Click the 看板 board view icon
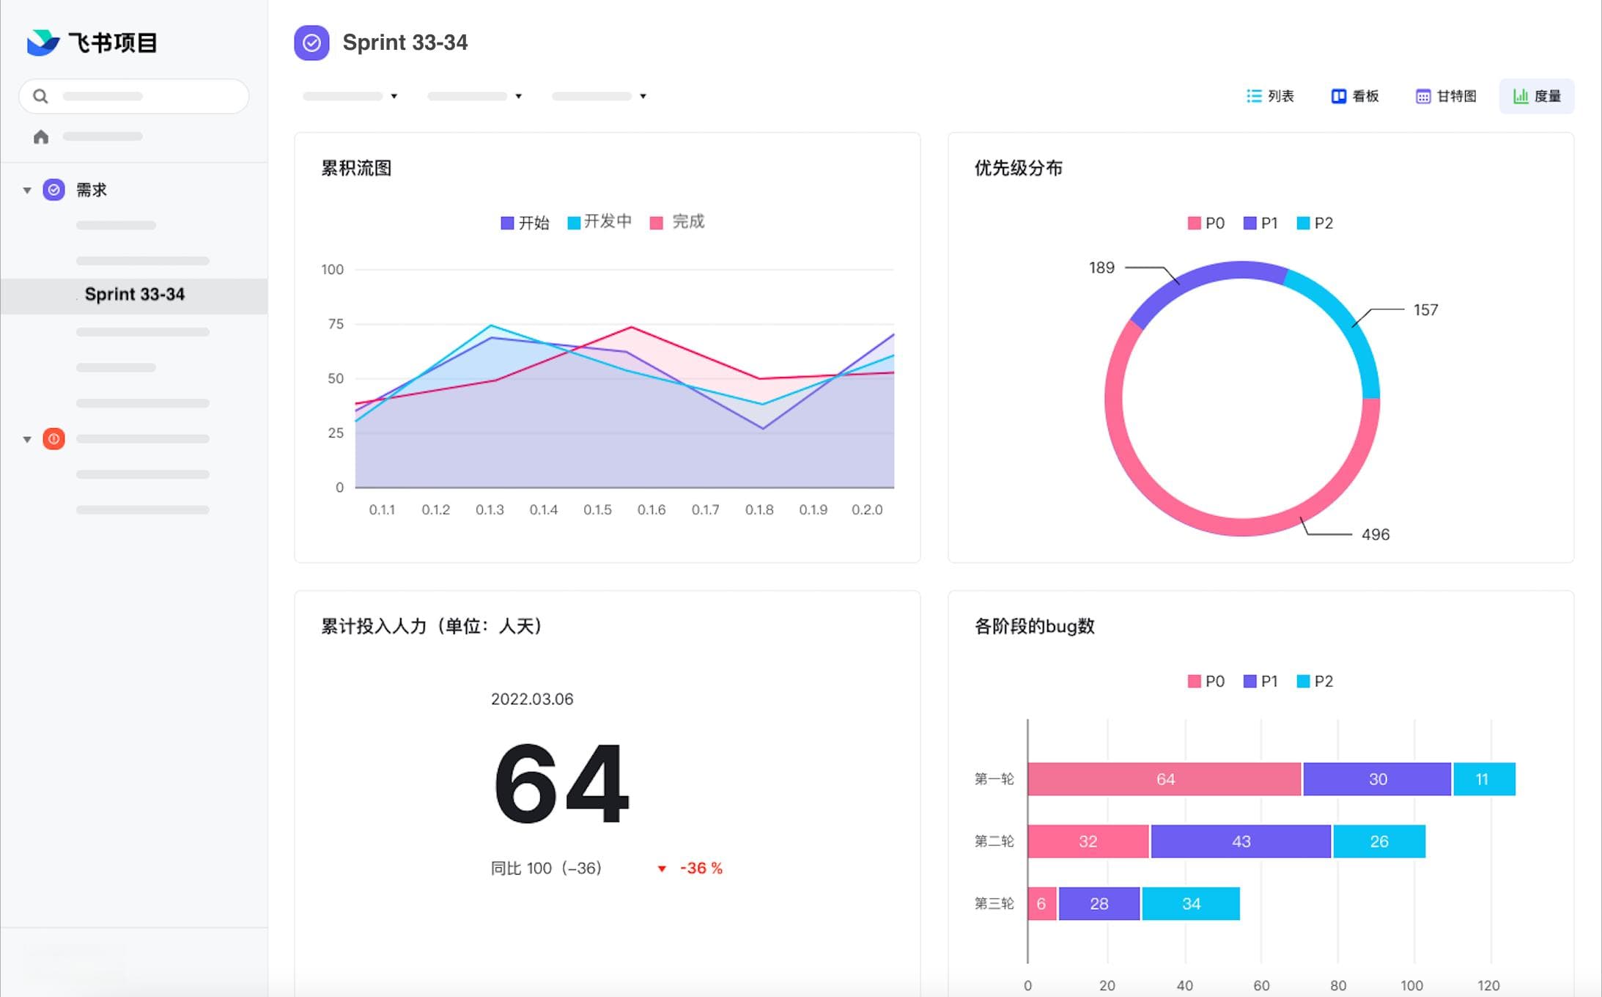1602x997 pixels. (x=1338, y=96)
